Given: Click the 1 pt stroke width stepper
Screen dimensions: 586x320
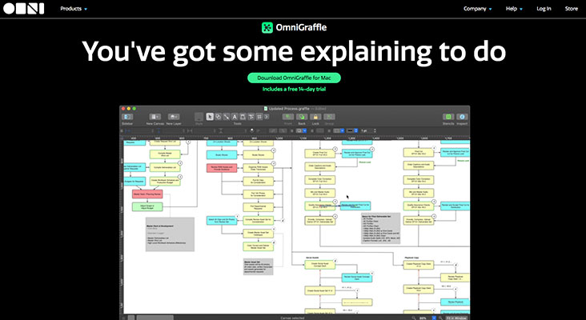Looking at the screenshot, I should [x=375, y=130].
